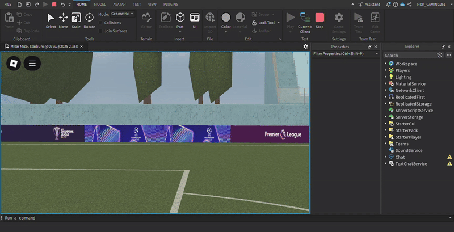Select ServerScriptService in the Explorer

414,111
